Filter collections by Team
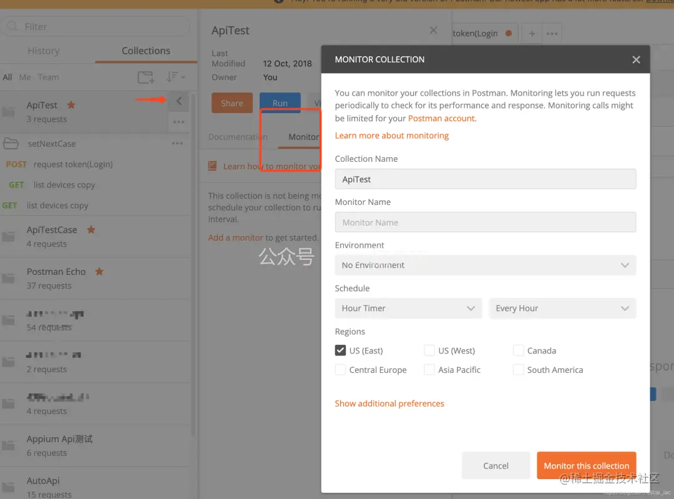Image resolution: width=674 pixels, height=499 pixels. coord(48,77)
